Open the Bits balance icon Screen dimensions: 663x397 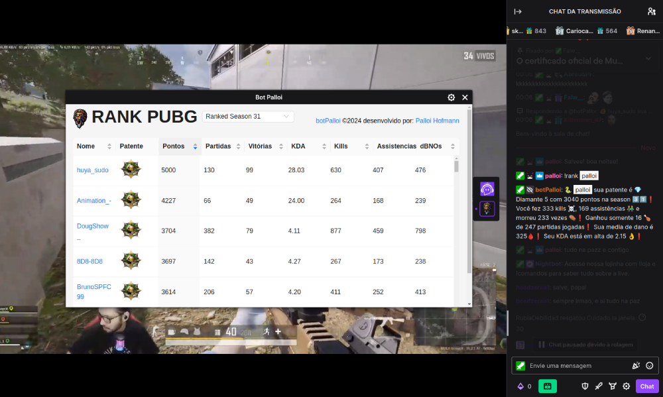520,386
